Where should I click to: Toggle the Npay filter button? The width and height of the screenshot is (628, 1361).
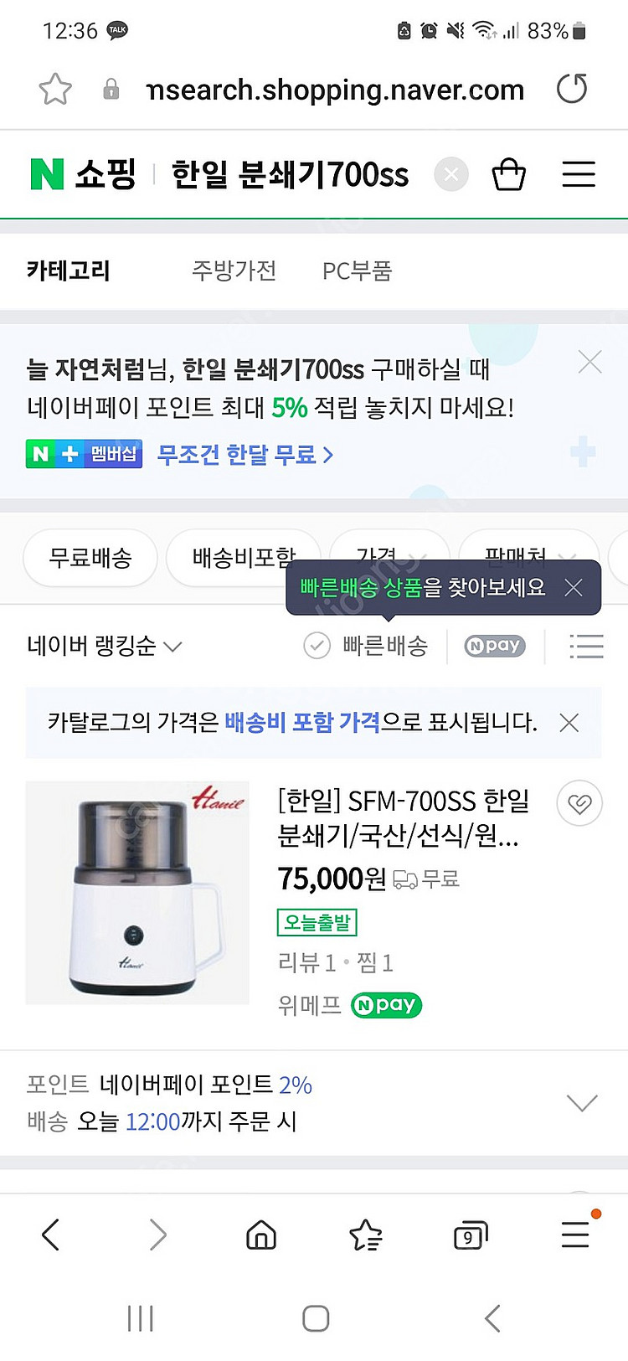[x=494, y=646]
